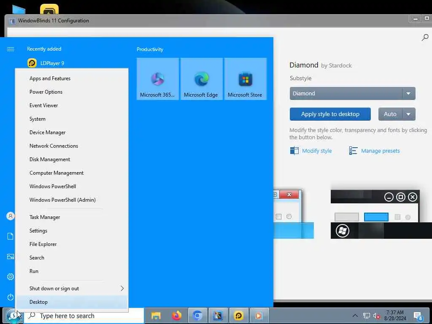Screen dimensions: 432x324
Task: Open Computer Management entry
Action: pyautogui.click(x=72, y=173)
